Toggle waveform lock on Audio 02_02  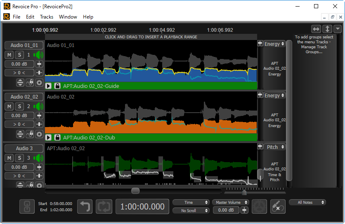click(x=30, y=134)
